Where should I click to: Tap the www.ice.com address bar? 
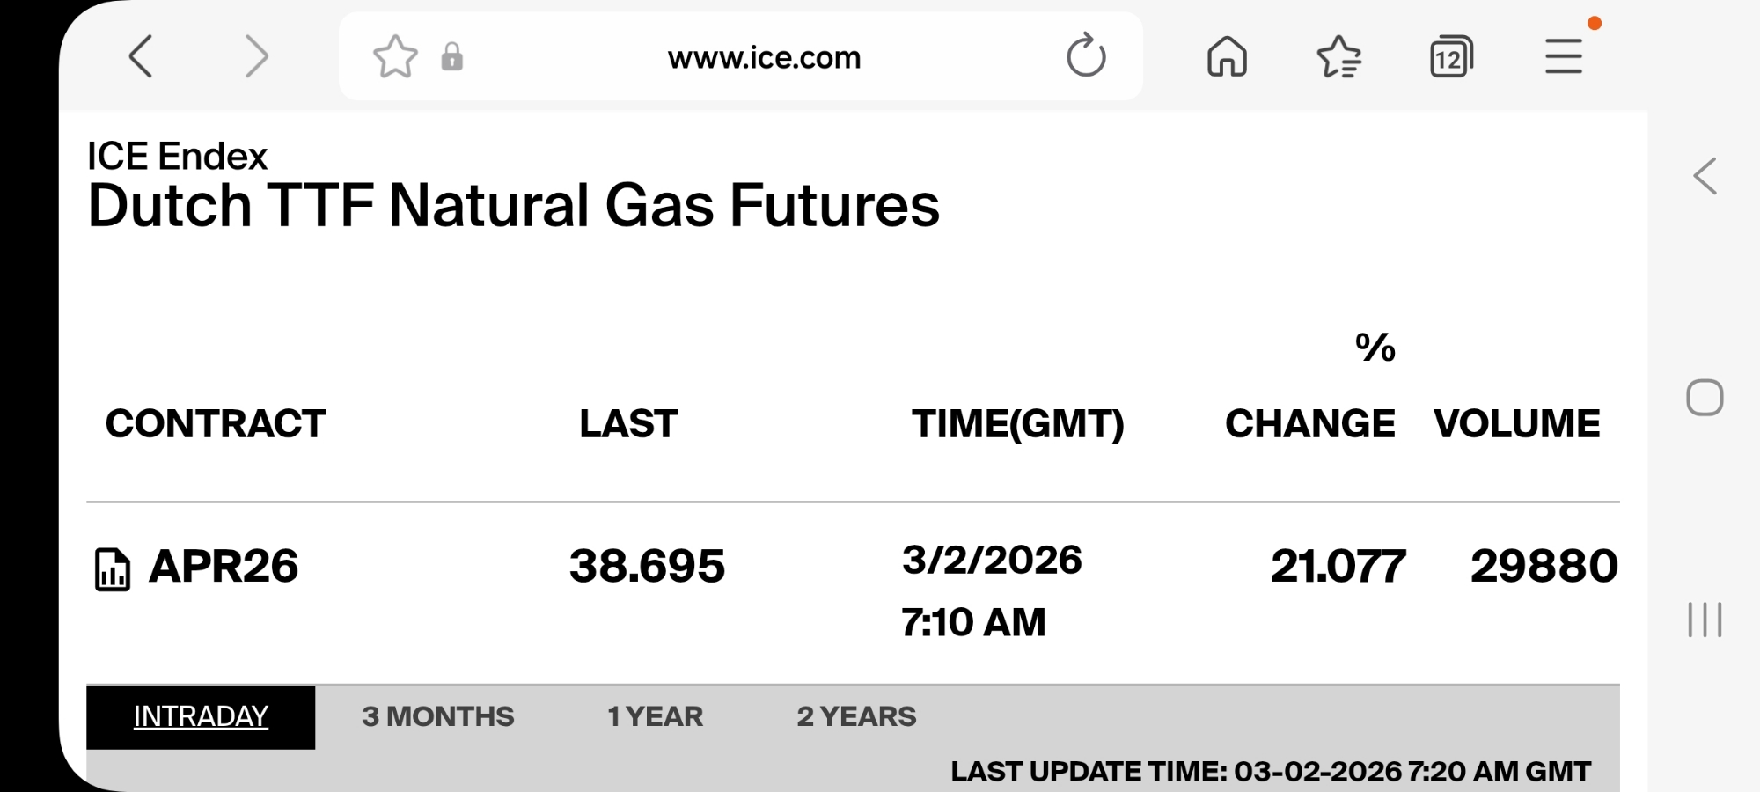click(764, 57)
